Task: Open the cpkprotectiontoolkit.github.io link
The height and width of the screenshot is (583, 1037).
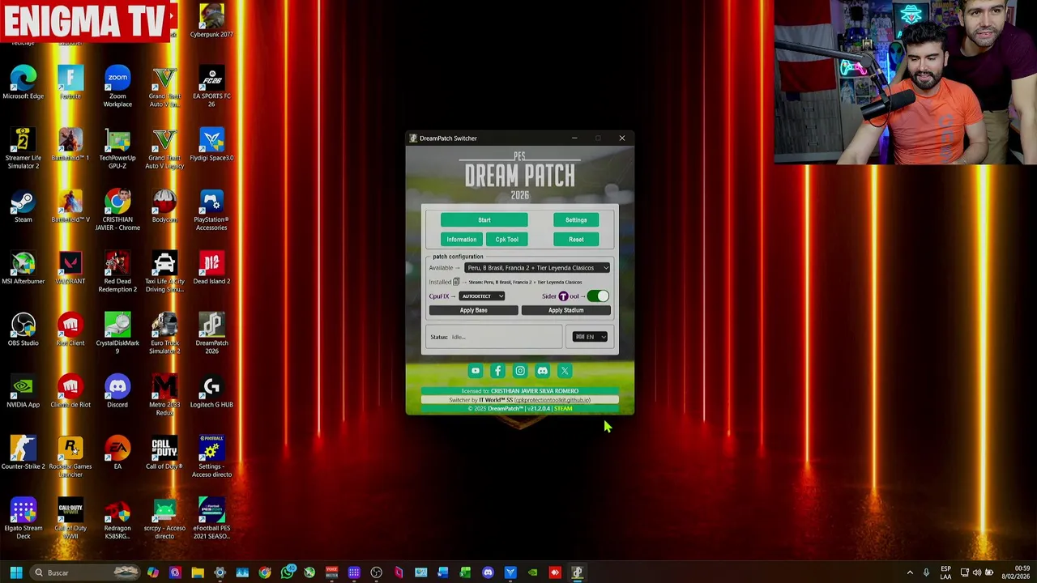Action: (553, 400)
